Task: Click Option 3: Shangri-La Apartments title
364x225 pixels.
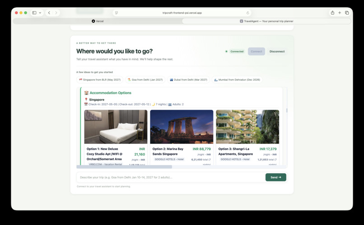Action: (236, 152)
